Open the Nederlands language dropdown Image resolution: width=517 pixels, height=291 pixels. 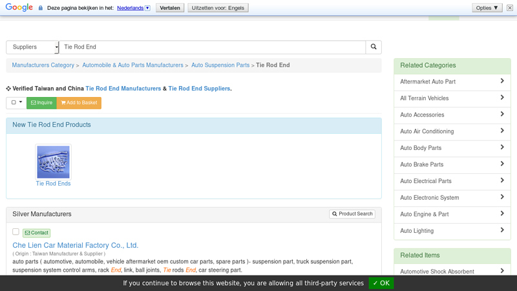click(x=134, y=8)
